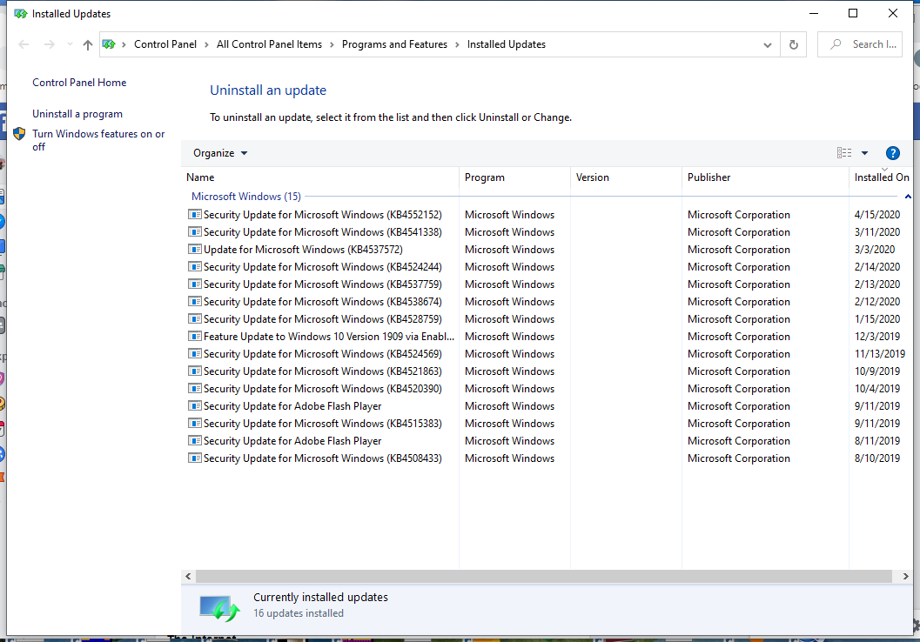Sort by Program column header
Image resolution: width=920 pixels, height=642 pixels.
coord(514,177)
